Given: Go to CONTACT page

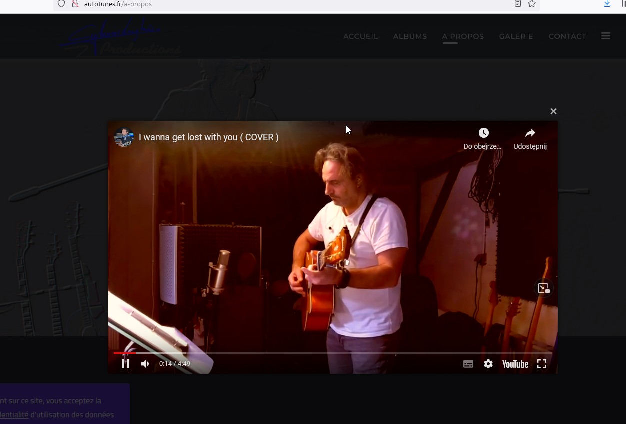Looking at the screenshot, I should point(567,36).
